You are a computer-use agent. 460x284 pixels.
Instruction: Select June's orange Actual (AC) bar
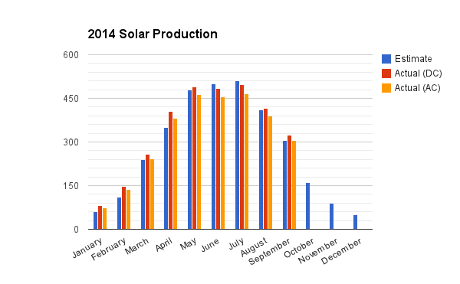point(223,163)
